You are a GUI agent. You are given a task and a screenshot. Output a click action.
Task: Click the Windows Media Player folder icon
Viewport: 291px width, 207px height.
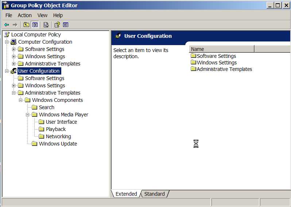[34, 115]
